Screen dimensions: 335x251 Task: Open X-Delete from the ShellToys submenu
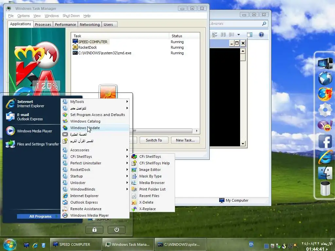[146, 202]
